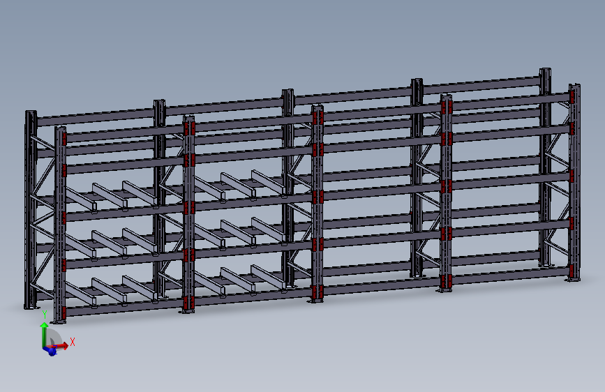Click the green Y axis arrow of the triad

pos(44,335)
